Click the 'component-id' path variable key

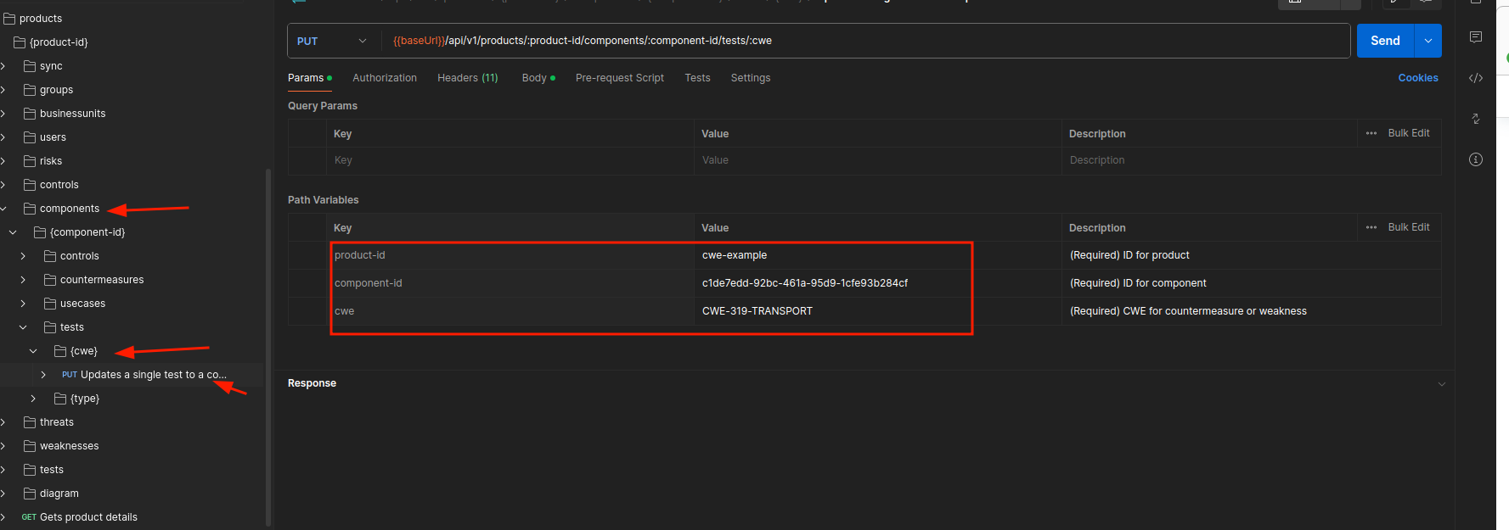tap(369, 283)
